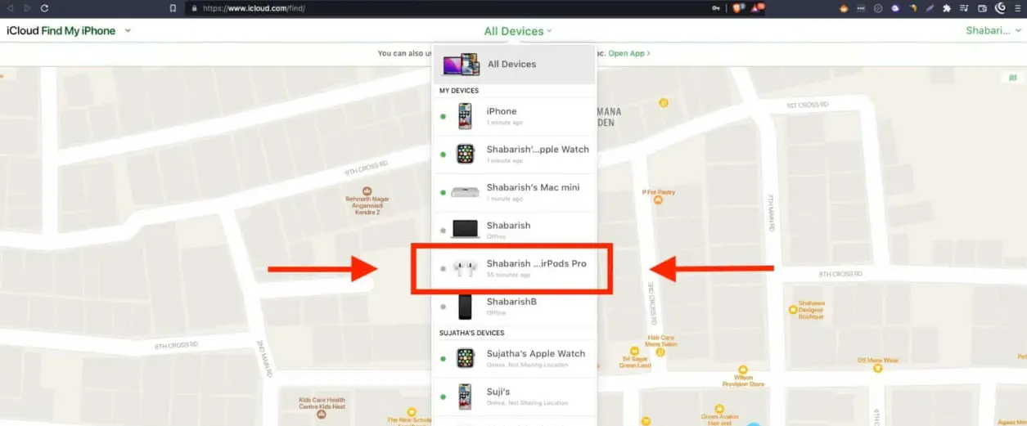
Task: Select the ShabarishB device entry
Action: (514, 306)
